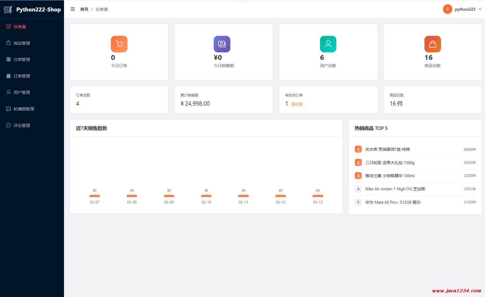Viewport: 485px width, 297px height.
Task: Click the 需处理 pending orders tag
Action: pyautogui.click(x=297, y=104)
